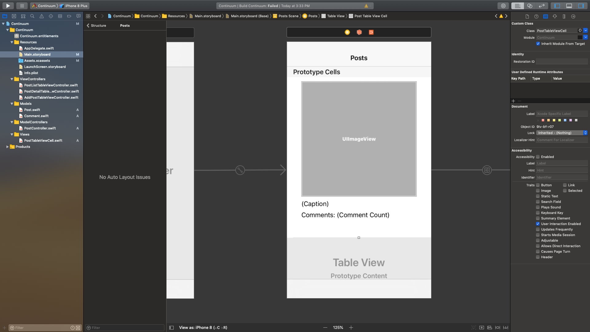Open the Quick Help inspector question mark
This screenshot has height=332, width=590.
pyautogui.click(x=536, y=16)
